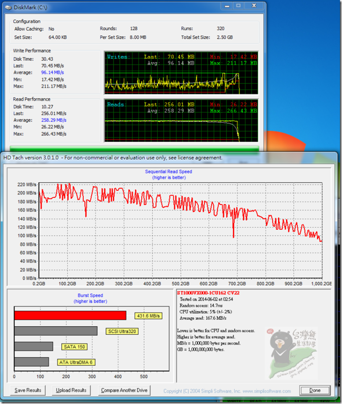Open Compare Another Drive
This screenshot has width=342, height=404.
[x=124, y=390]
